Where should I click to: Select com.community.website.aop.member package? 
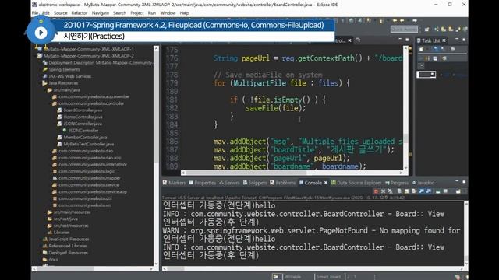(94, 96)
